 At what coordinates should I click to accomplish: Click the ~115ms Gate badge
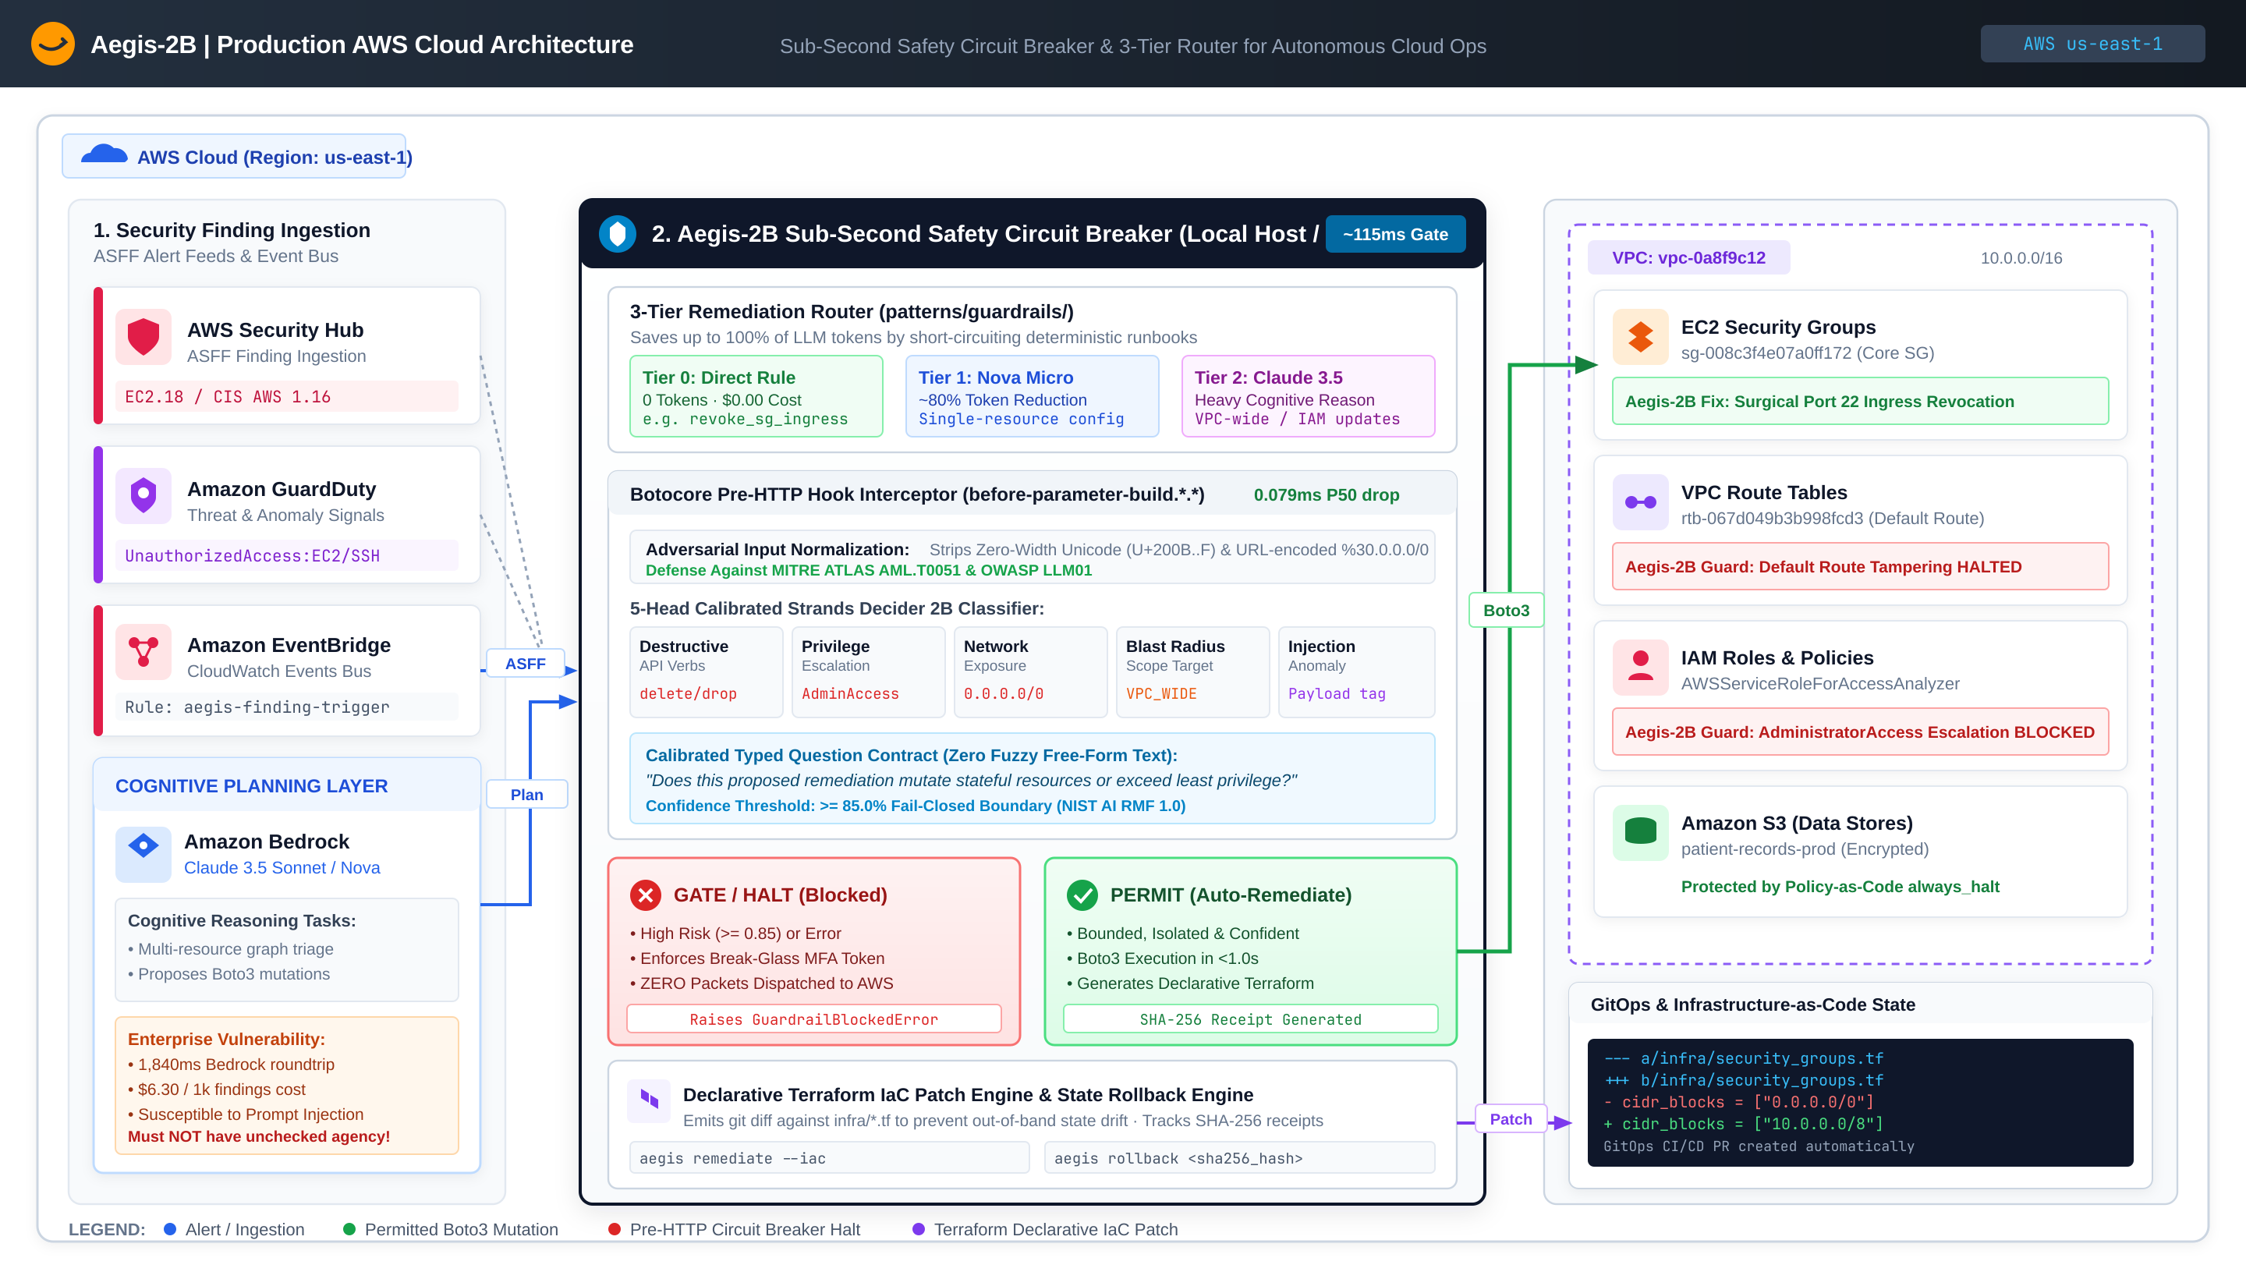(1395, 235)
